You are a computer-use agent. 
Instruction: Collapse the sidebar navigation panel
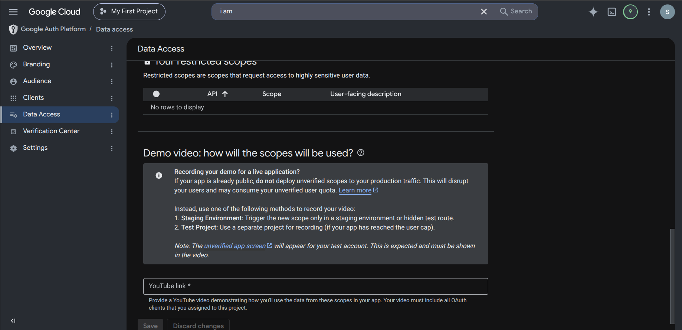pyautogui.click(x=13, y=321)
